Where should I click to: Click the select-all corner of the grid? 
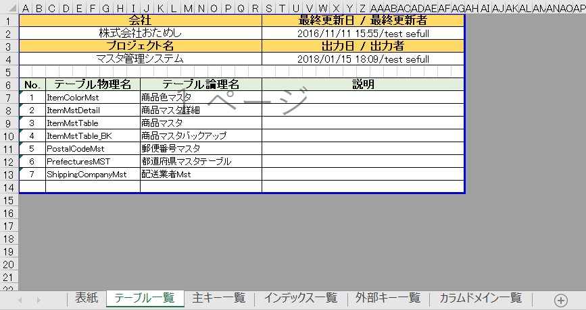[9, 8]
